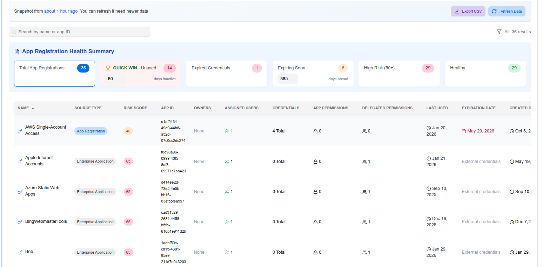This screenshot has height=267, width=543.
Task: Click the assigned users icon for Apple Internet Accounts
Action: click(227, 161)
